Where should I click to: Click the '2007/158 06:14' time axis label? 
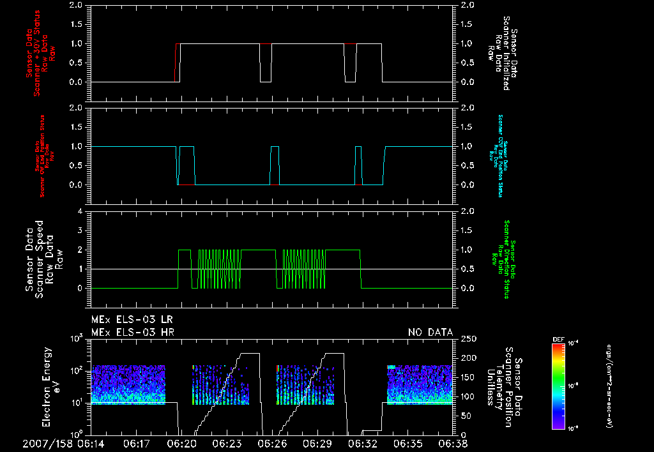click(x=63, y=444)
